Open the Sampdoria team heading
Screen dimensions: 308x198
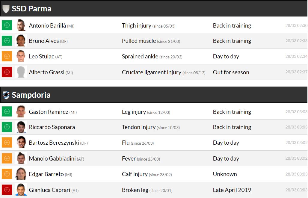31,95
